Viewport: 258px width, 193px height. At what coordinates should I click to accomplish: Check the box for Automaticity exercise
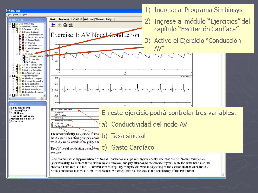coord(24,60)
